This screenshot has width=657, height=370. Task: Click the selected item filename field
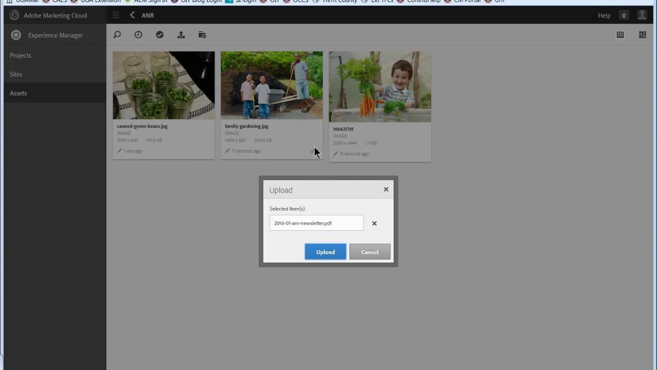coord(317,223)
